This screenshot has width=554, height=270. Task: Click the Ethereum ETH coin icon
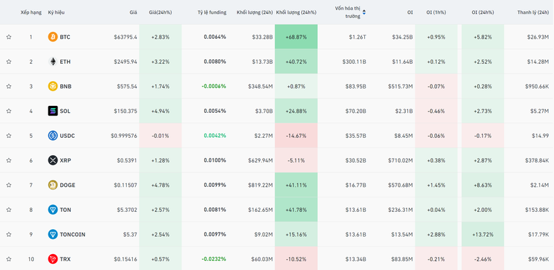53,62
